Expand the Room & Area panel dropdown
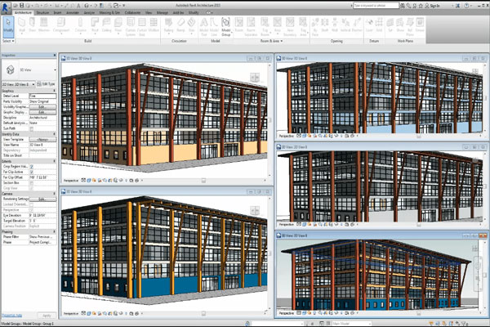This screenshot has height=327, width=490. (271, 41)
